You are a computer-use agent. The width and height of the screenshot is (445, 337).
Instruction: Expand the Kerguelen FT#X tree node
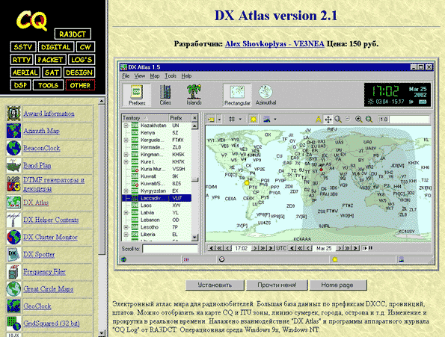pos(126,140)
